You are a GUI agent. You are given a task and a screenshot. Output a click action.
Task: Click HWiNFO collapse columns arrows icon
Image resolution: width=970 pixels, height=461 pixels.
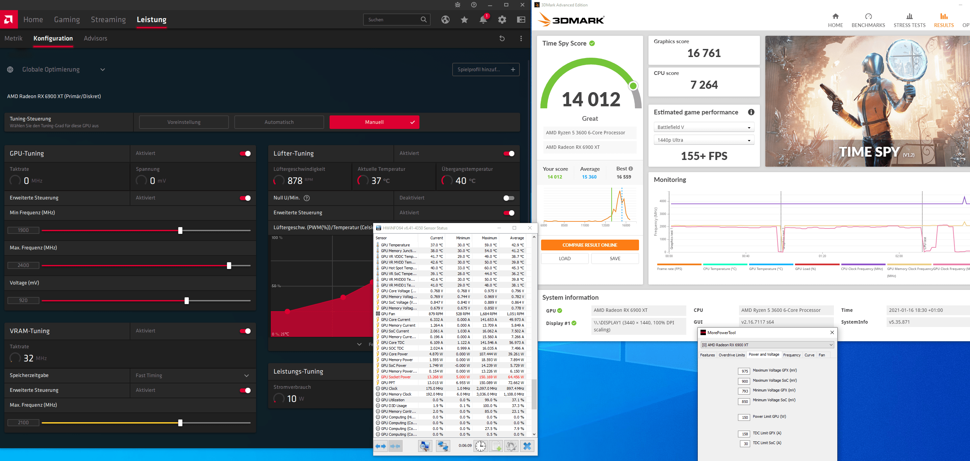coord(395,446)
